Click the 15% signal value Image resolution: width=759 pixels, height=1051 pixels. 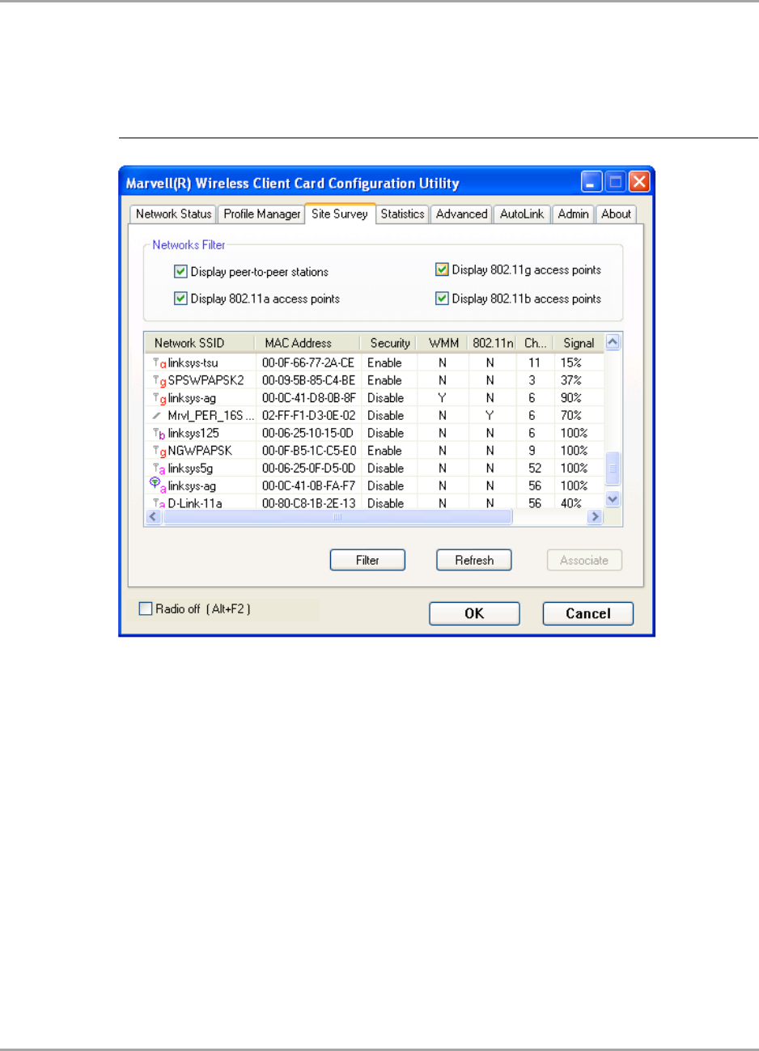pyautogui.click(x=571, y=363)
